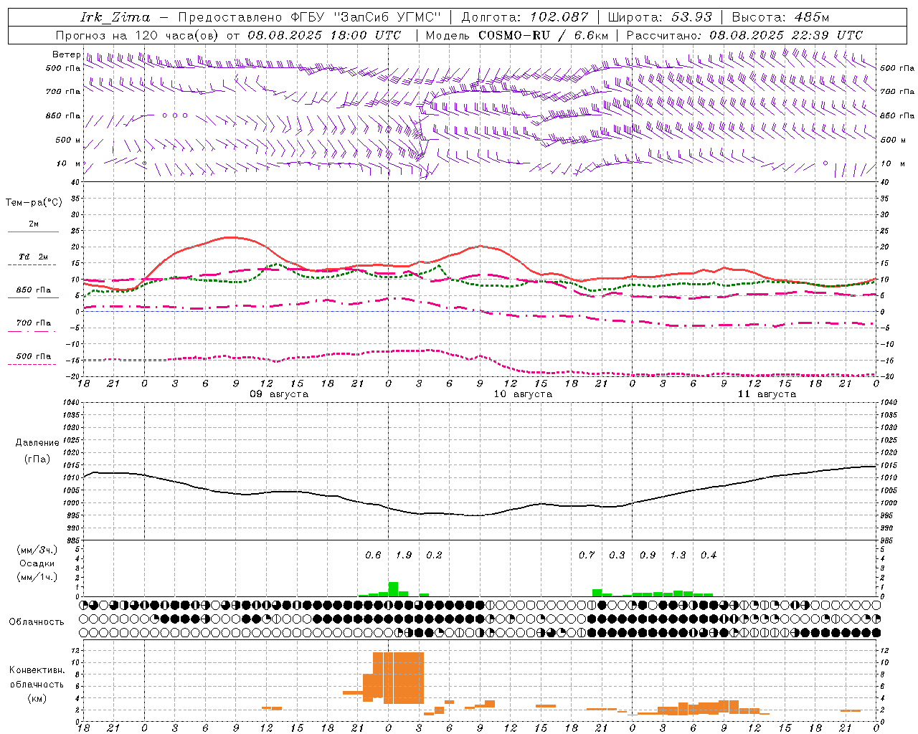Click the 'Долгота: 102.087' longitude value
The height and width of the screenshot is (734, 918).
(x=525, y=17)
